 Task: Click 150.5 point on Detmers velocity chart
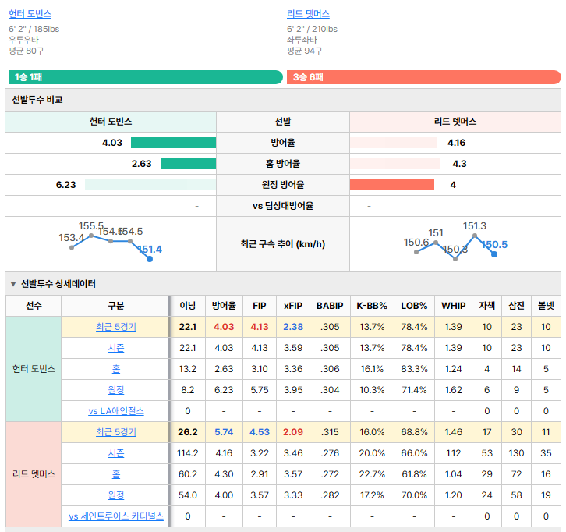click(x=494, y=254)
